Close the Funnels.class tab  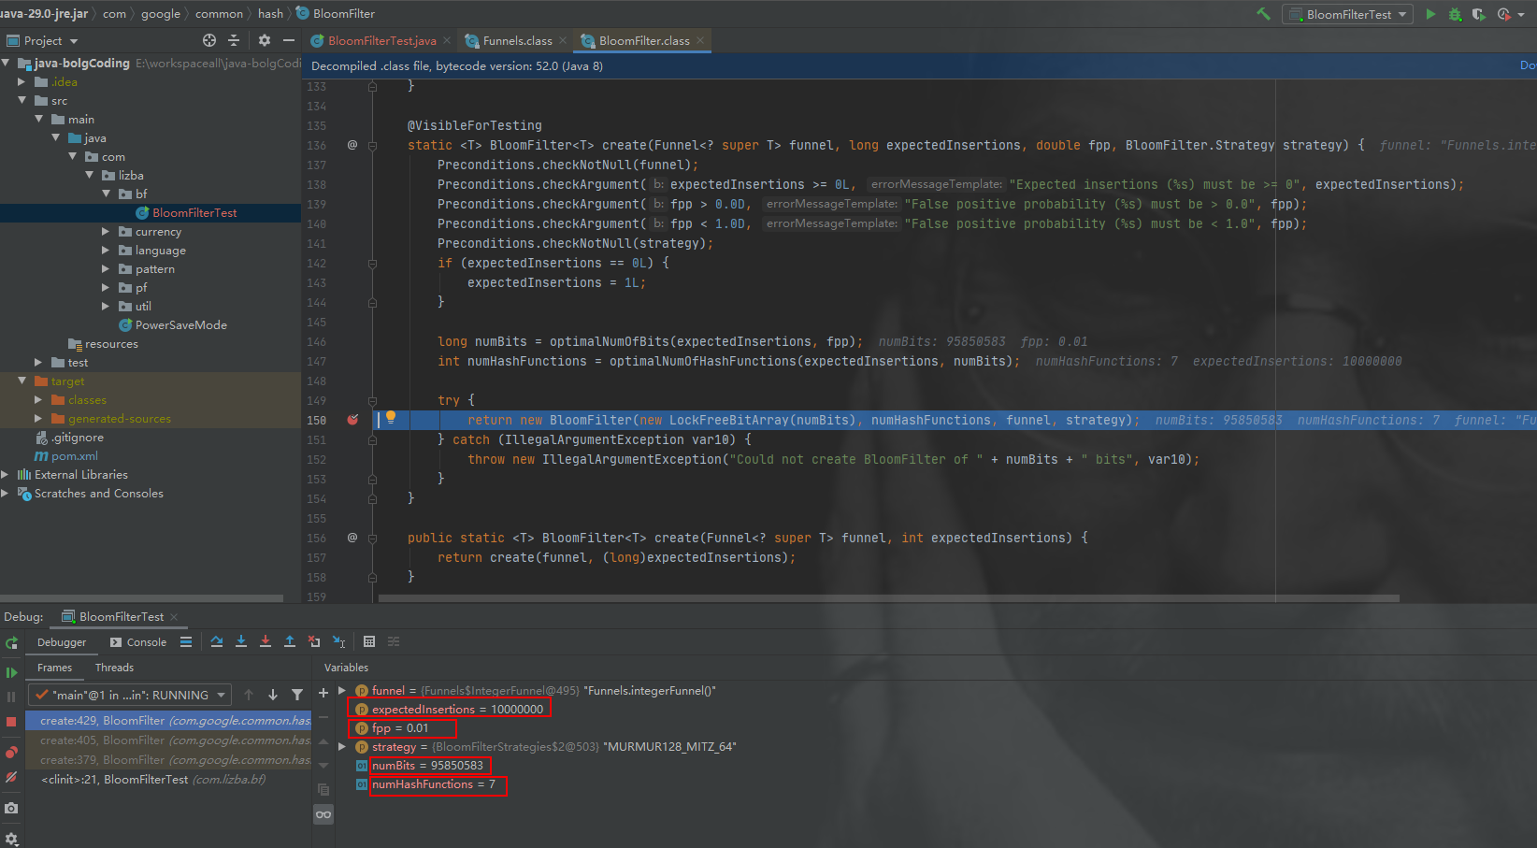(563, 40)
